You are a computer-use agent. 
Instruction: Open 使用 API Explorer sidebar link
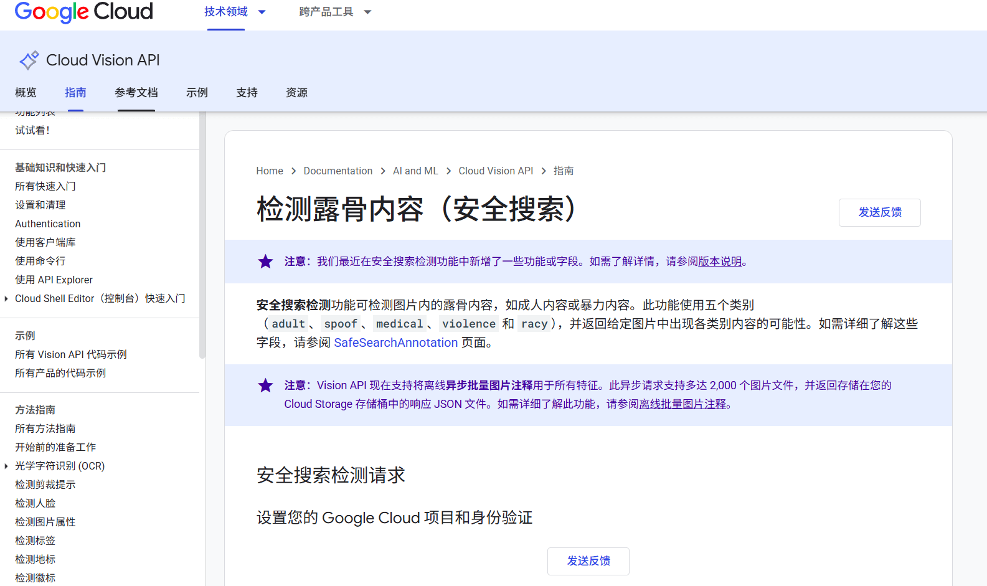pyautogui.click(x=54, y=280)
